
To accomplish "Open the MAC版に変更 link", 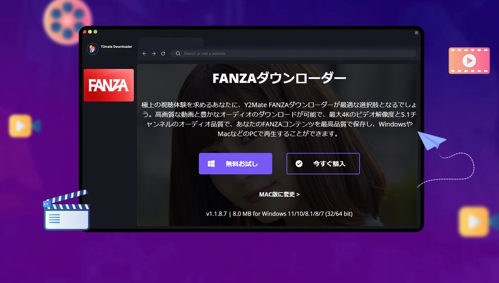I will pyautogui.click(x=280, y=194).
